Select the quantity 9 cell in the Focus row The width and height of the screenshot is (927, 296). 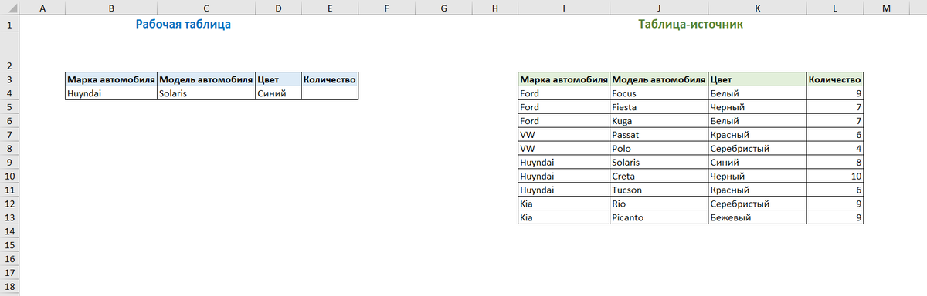tap(834, 93)
